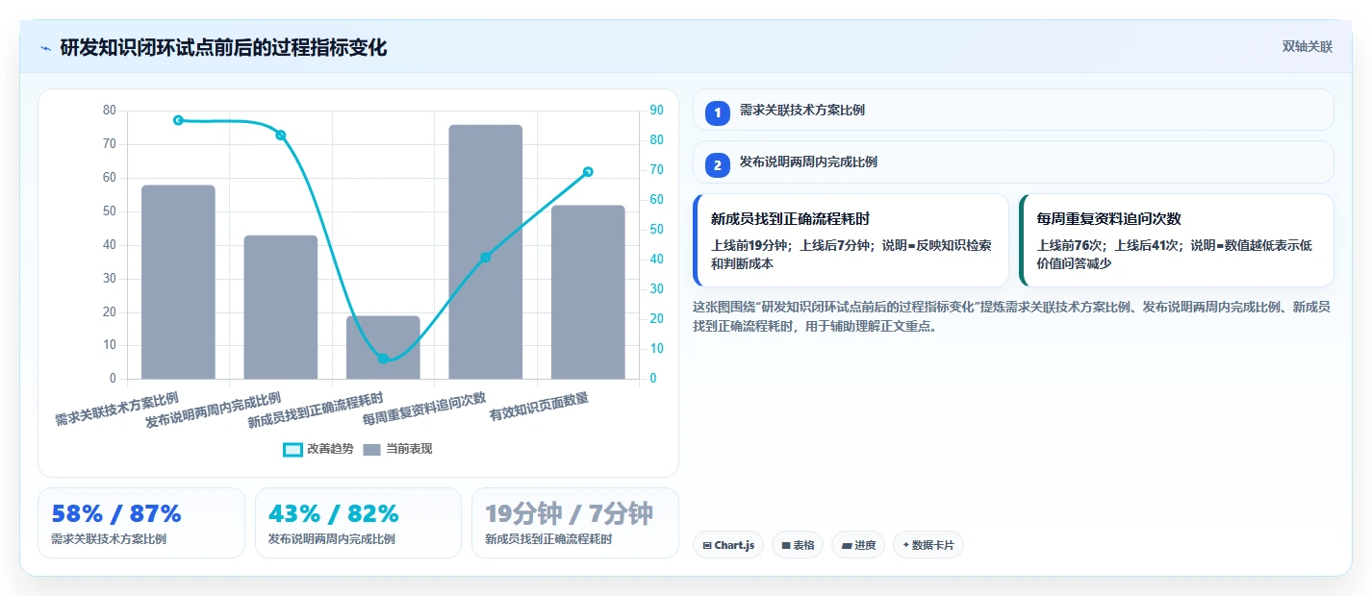The image size is (1372, 596).
Task: Click the blue number 2 badge
Action: (717, 164)
